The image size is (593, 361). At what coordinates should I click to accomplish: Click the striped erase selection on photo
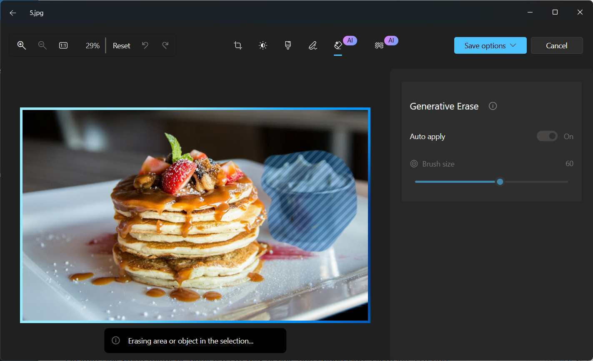(x=309, y=201)
